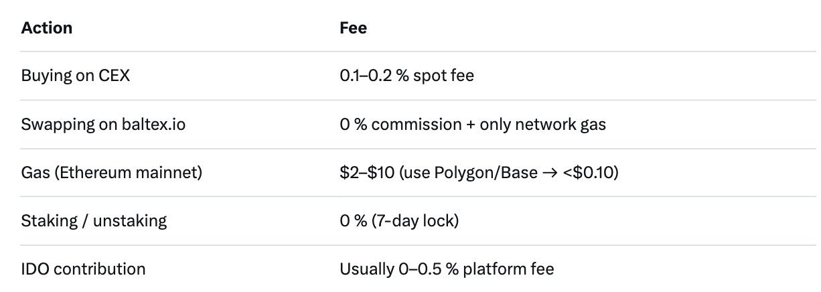Click the CEX abbreviation in first row
Image resolution: width=821 pixels, height=292 pixels.
click(x=113, y=76)
